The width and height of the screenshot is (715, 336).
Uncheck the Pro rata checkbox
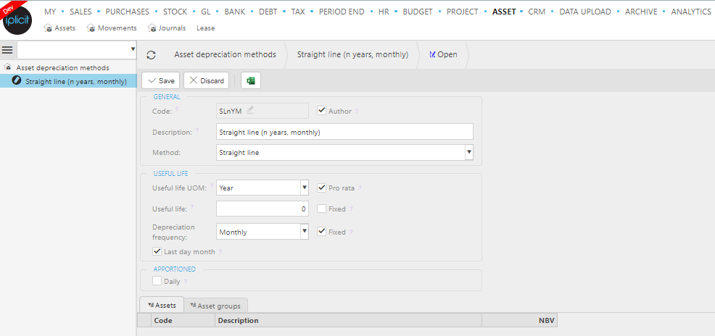pyautogui.click(x=322, y=188)
